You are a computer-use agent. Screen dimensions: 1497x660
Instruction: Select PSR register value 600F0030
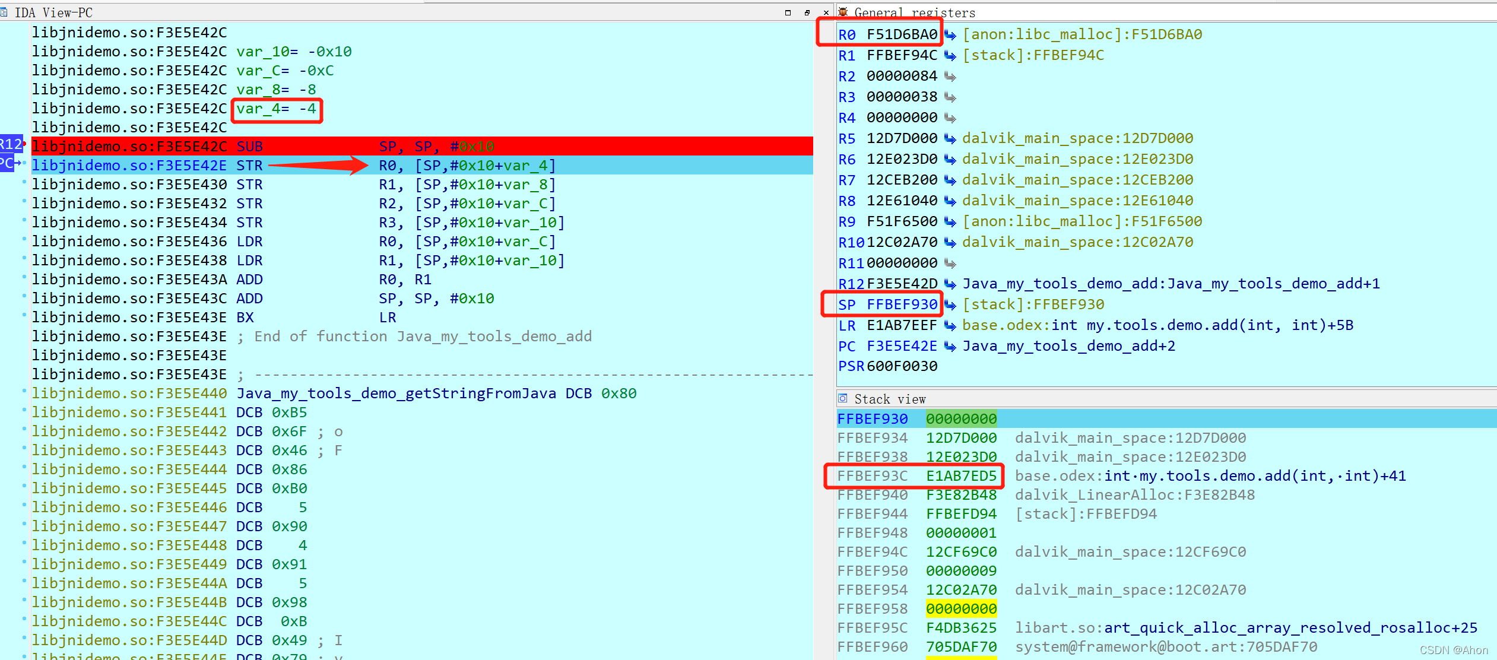coord(902,366)
